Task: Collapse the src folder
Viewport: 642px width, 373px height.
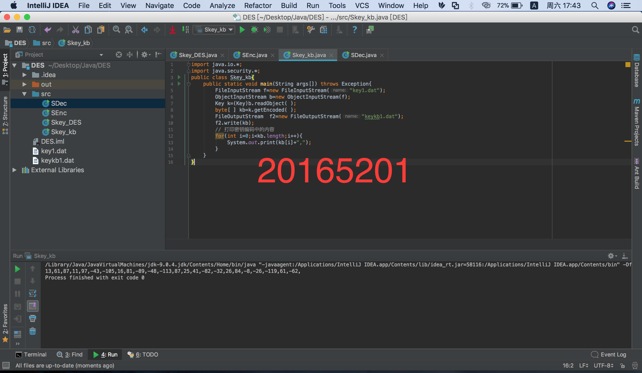Action: (x=25, y=94)
